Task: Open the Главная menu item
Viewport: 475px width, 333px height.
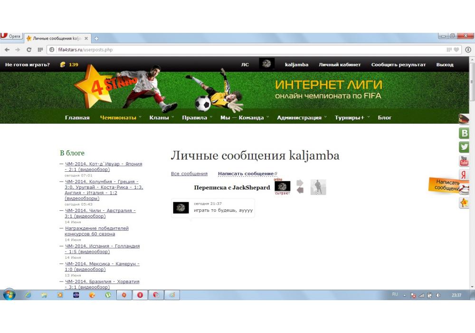Action: coord(77,118)
